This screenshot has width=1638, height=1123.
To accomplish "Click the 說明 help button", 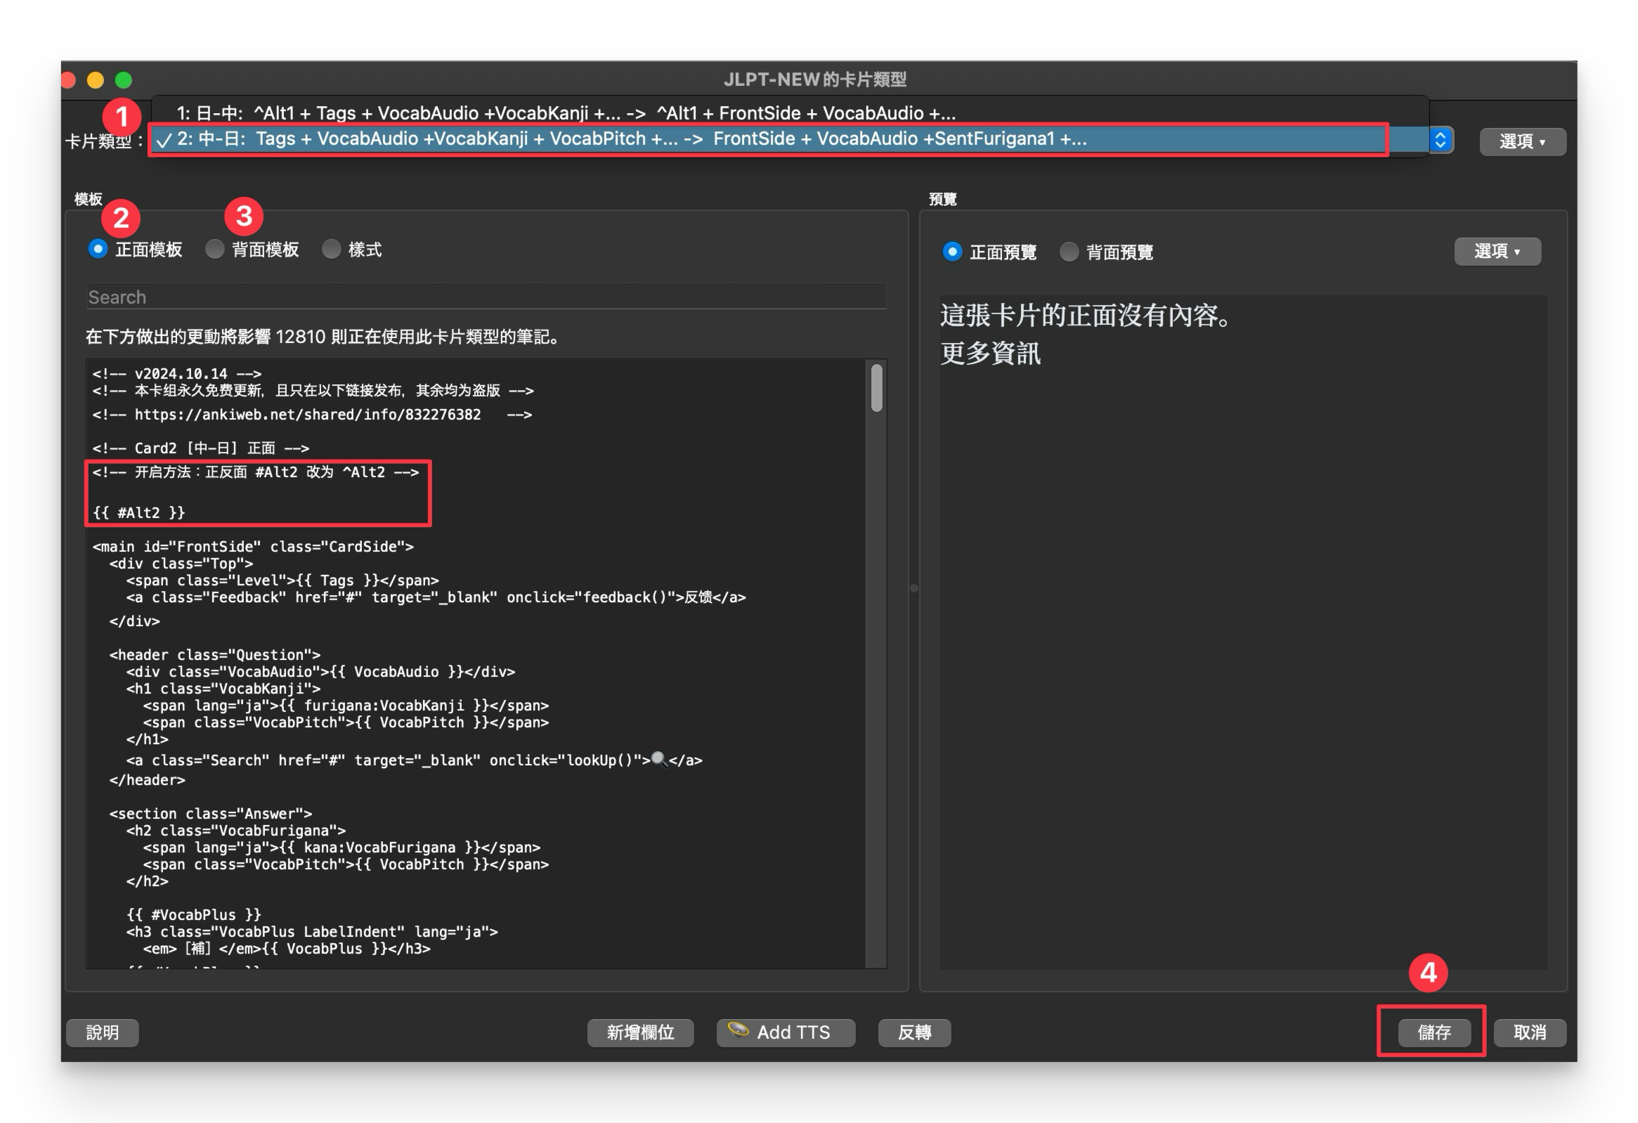I will coord(102,1032).
